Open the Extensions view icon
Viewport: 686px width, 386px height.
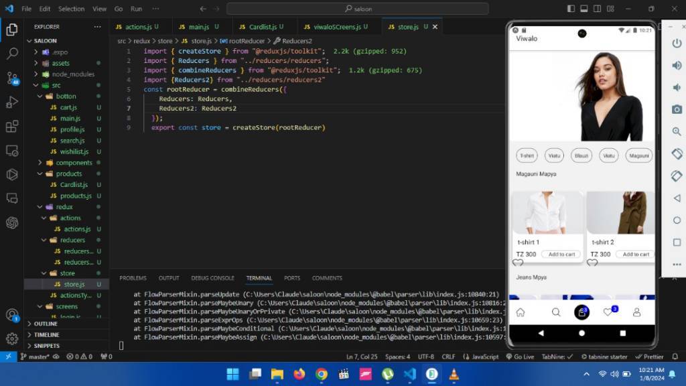[12, 127]
